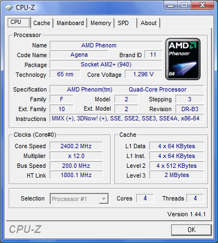Click the Specification field with Quad-Core Processor
This screenshot has width=218, height=243.
[127, 89]
